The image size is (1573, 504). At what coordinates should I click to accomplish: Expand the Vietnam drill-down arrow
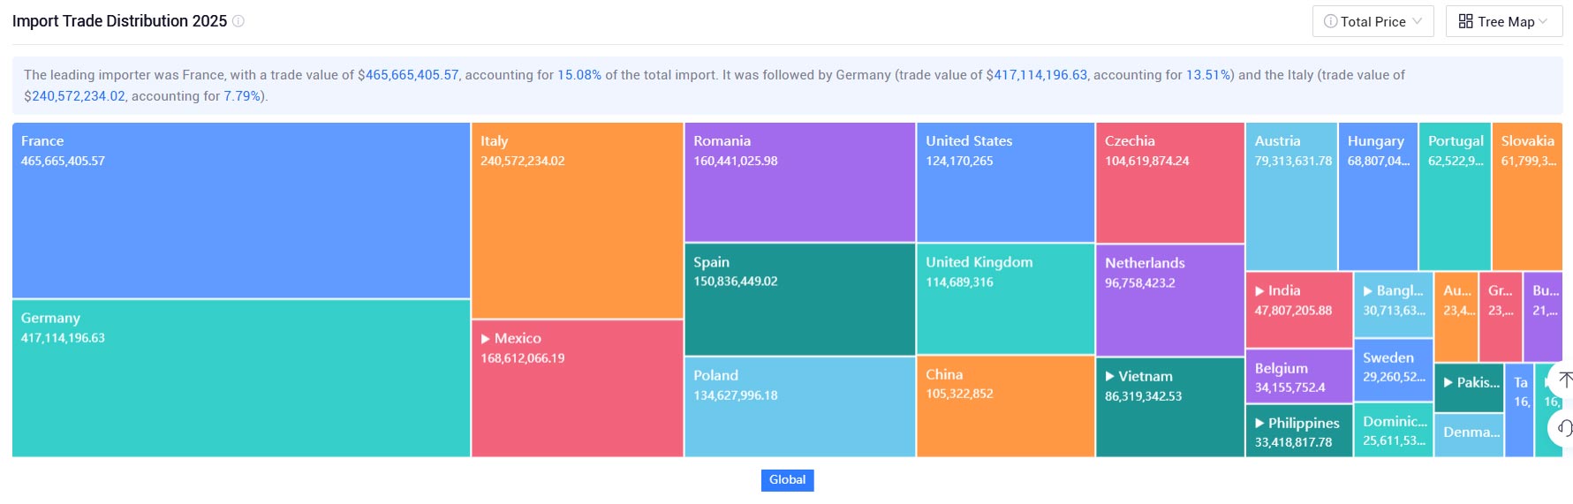[1109, 377]
